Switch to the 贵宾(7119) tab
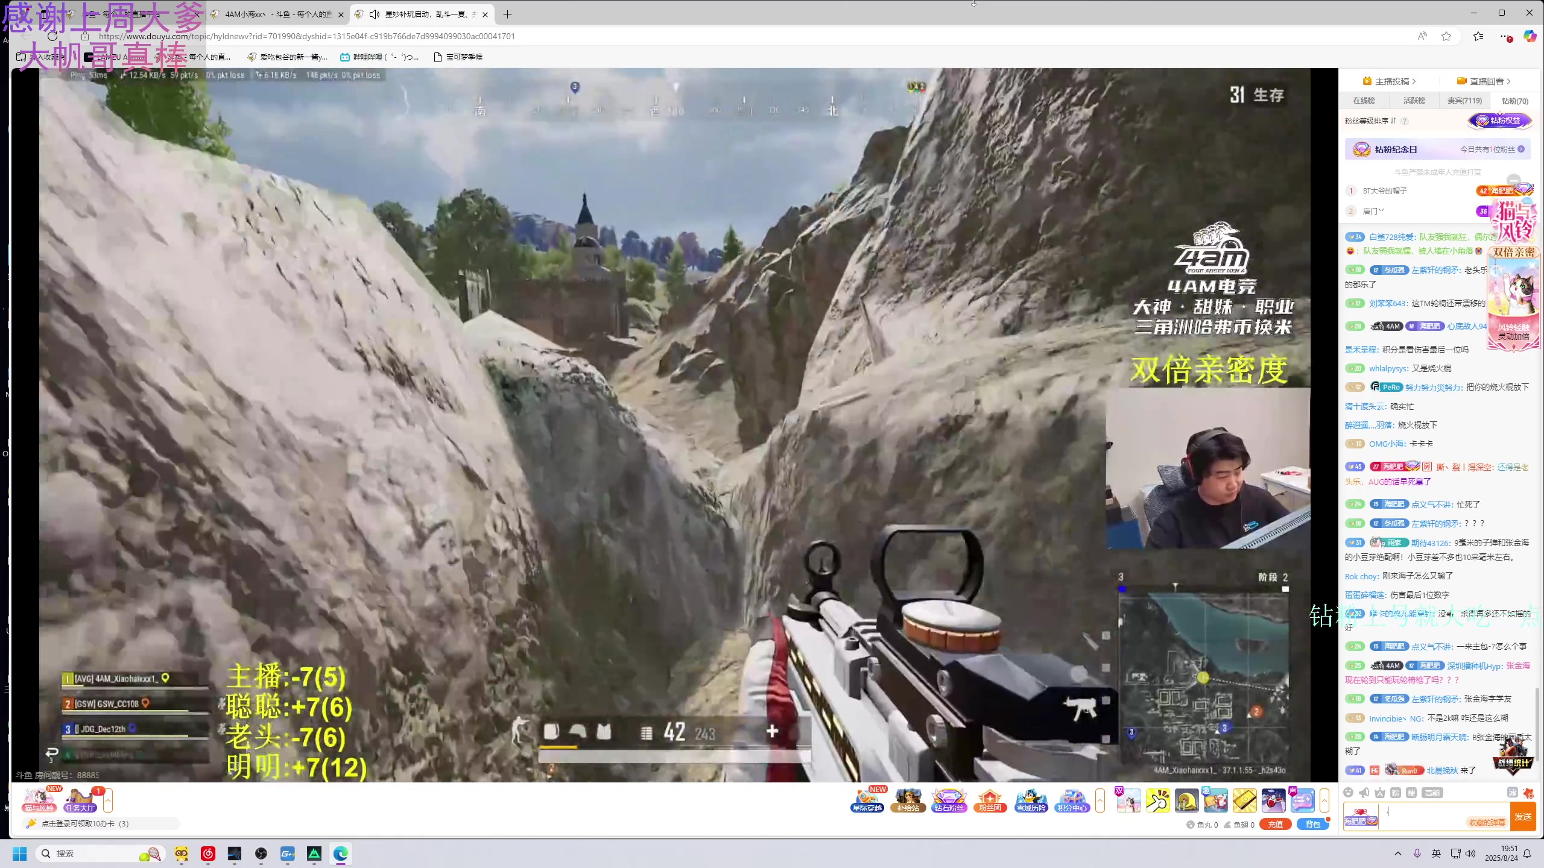1544x868 pixels. [1464, 101]
